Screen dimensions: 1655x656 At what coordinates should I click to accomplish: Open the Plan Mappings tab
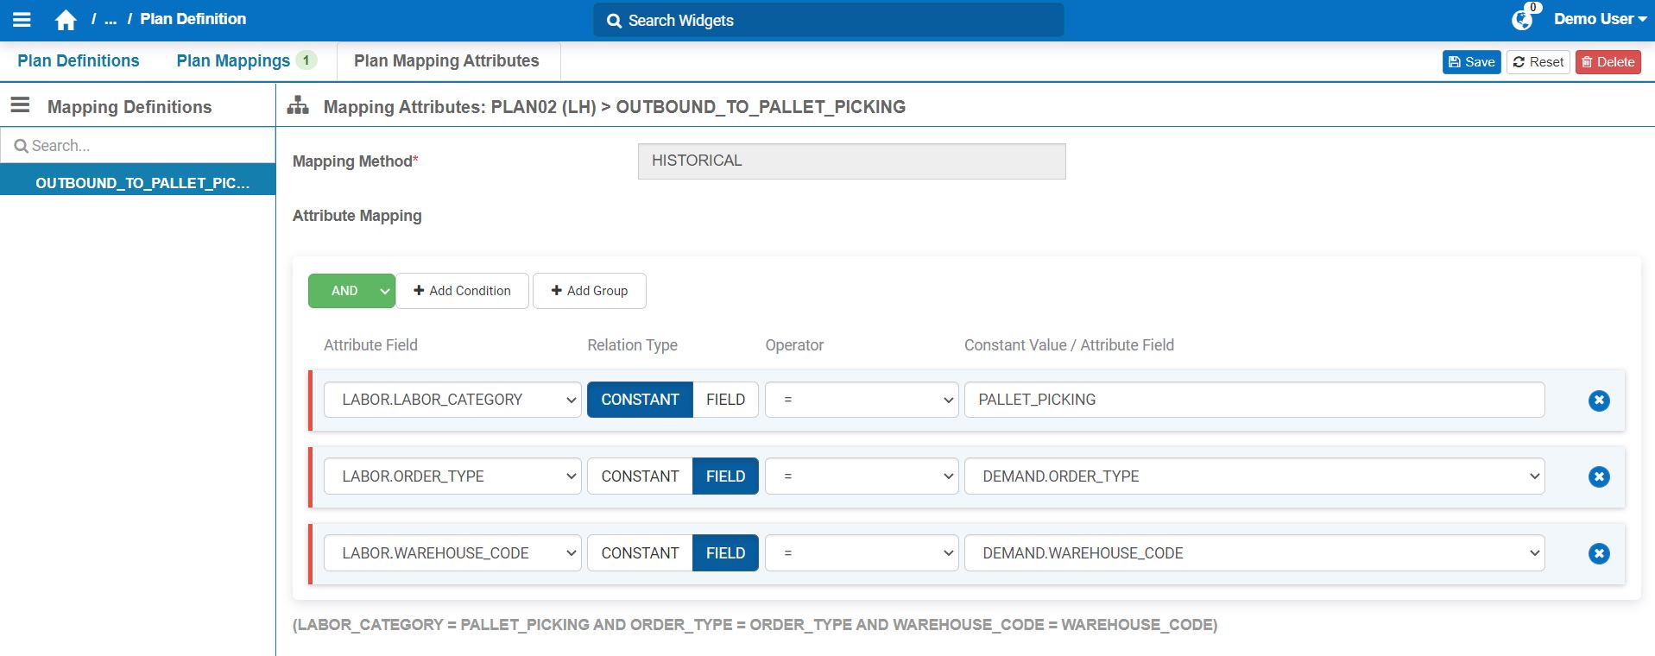(x=233, y=61)
